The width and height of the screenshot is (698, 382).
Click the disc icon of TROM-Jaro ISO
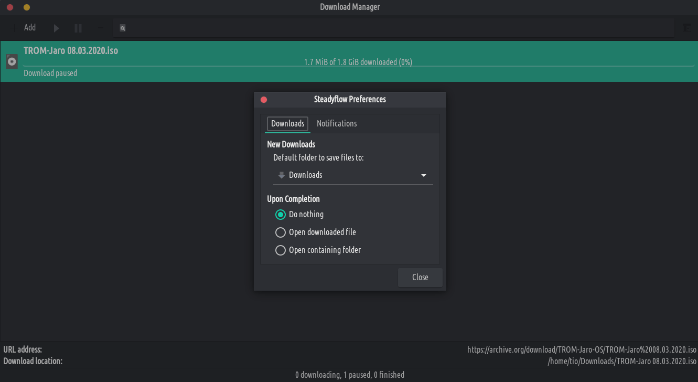coord(12,62)
